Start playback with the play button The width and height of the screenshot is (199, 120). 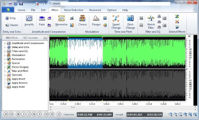pyautogui.click(x=23, y=114)
